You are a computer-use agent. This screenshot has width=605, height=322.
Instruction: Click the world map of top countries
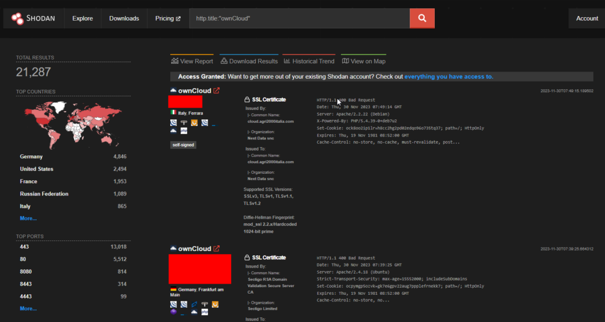pos(73,125)
